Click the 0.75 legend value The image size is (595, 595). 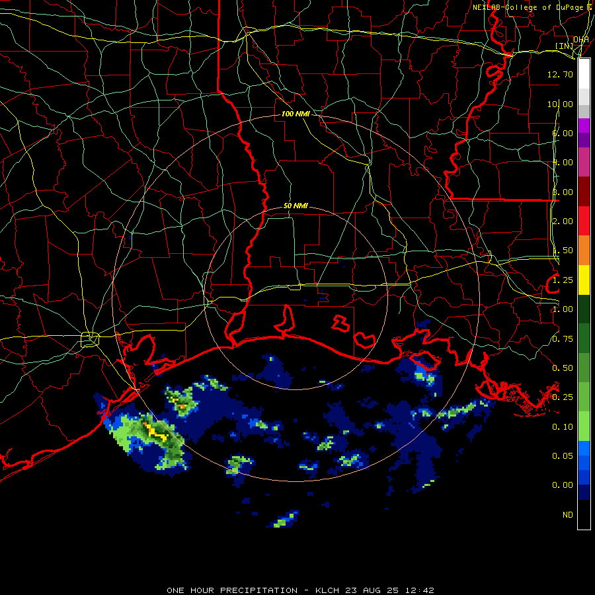click(563, 339)
